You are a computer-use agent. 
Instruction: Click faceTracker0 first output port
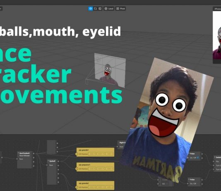[x=34, y=153]
